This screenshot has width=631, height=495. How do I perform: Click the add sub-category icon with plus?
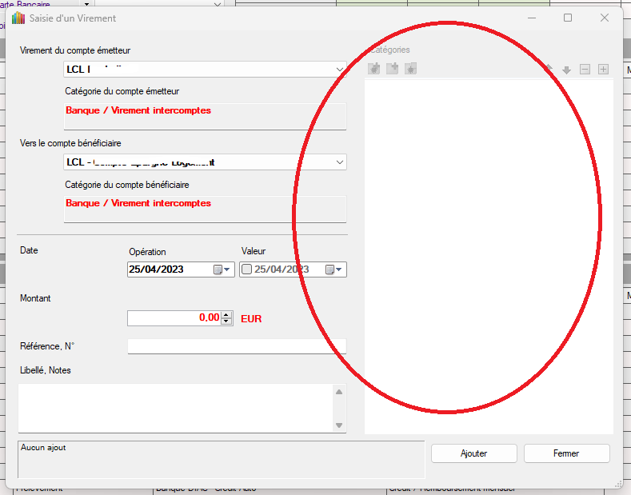coord(392,70)
